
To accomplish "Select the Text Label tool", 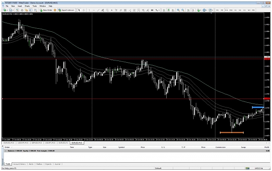I will tap(116, 10).
